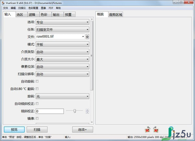Switch to the 输出 tab
This screenshot has height=141, width=195.
point(58,15)
